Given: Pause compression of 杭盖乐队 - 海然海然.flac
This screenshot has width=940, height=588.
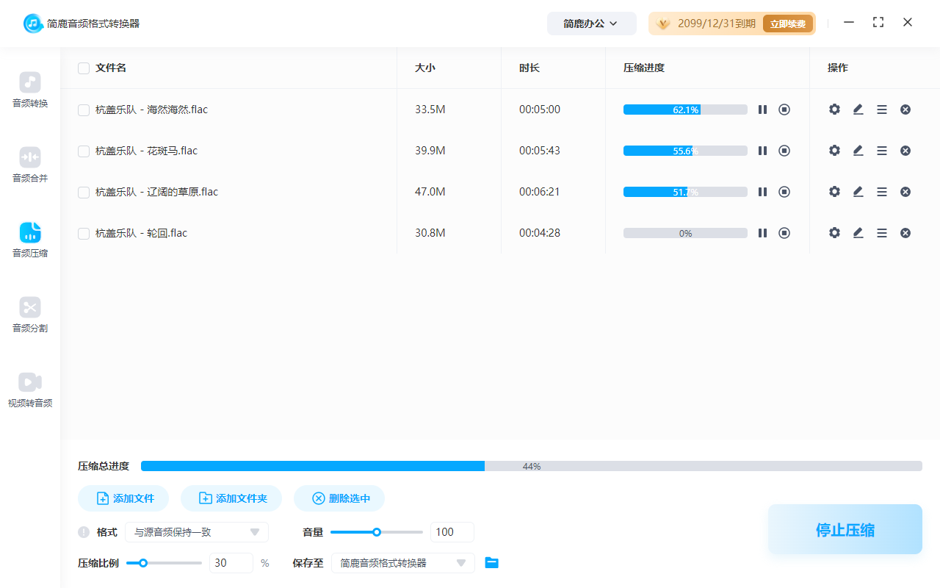Looking at the screenshot, I should point(762,109).
